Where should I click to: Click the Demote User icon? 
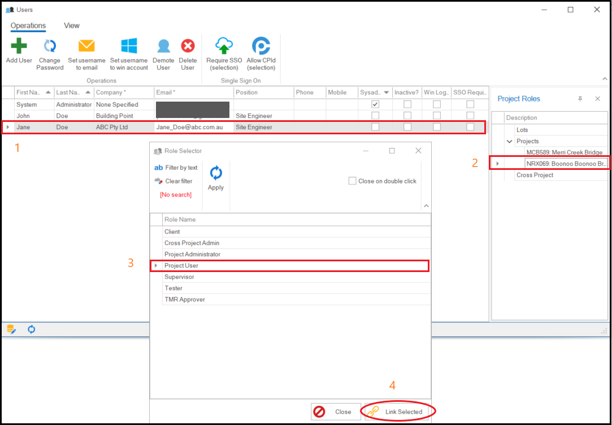pos(163,46)
